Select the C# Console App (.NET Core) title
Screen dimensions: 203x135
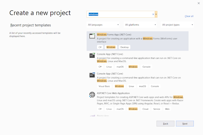click(x=110, y=54)
